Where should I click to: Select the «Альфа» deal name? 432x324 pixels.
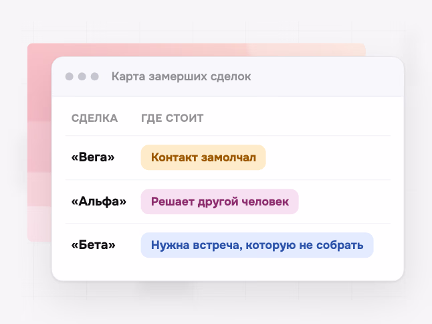(98, 201)
